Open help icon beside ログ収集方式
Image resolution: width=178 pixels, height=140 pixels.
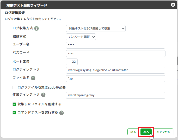pos(36,28)
